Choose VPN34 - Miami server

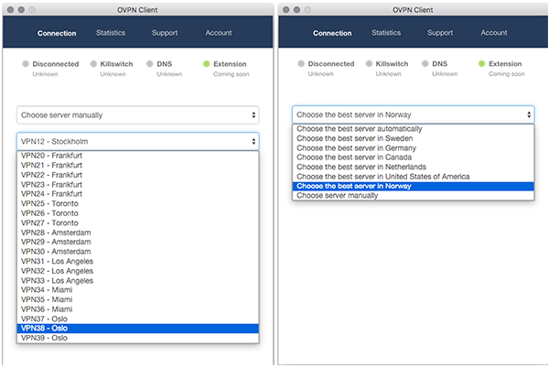pos(137,290)
